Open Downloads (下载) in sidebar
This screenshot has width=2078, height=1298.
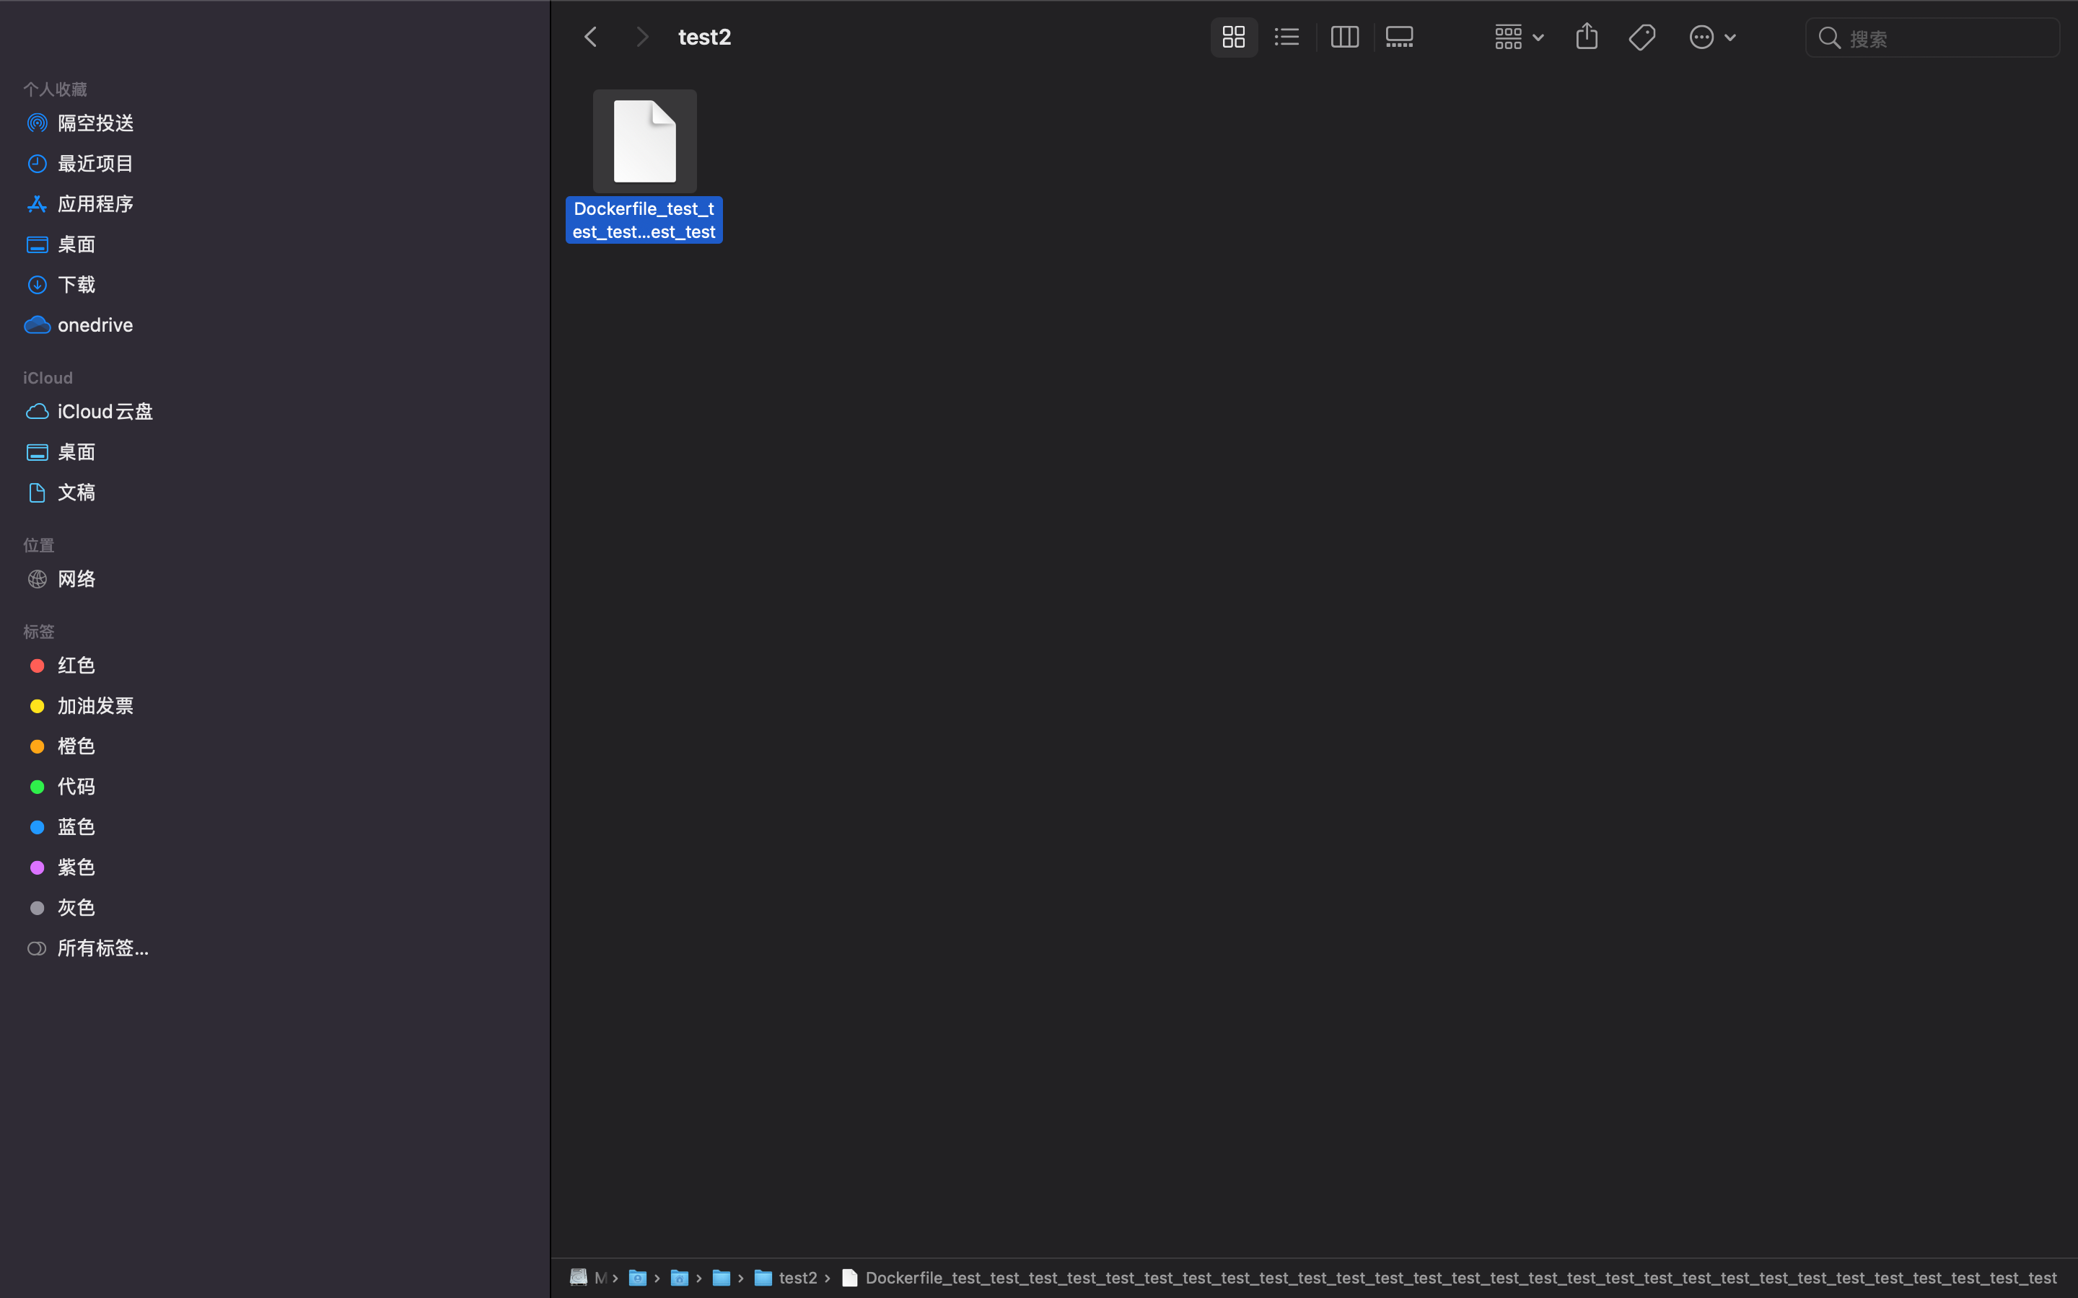(76, 285)
